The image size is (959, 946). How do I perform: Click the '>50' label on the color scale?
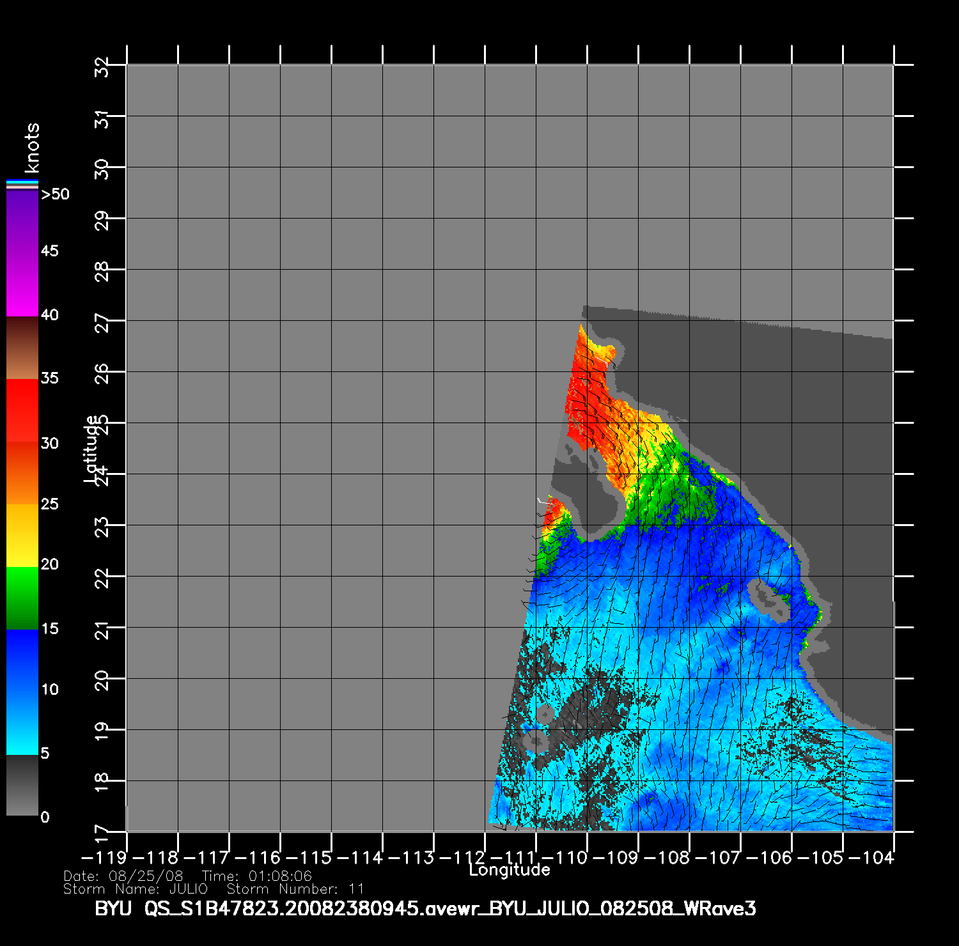[x=55, y=194]
